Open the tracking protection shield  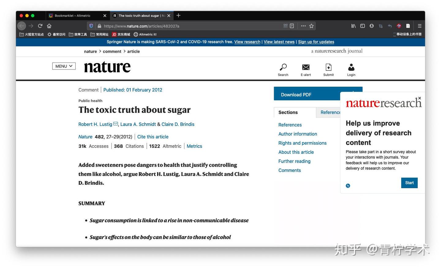point(91,26)
